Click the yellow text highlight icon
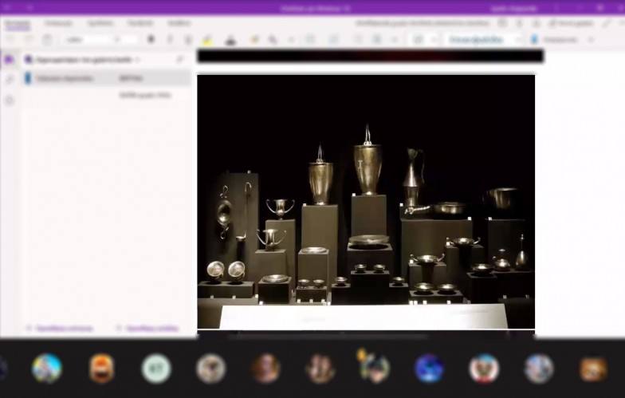Screen dimensions: 625x398 207,39
